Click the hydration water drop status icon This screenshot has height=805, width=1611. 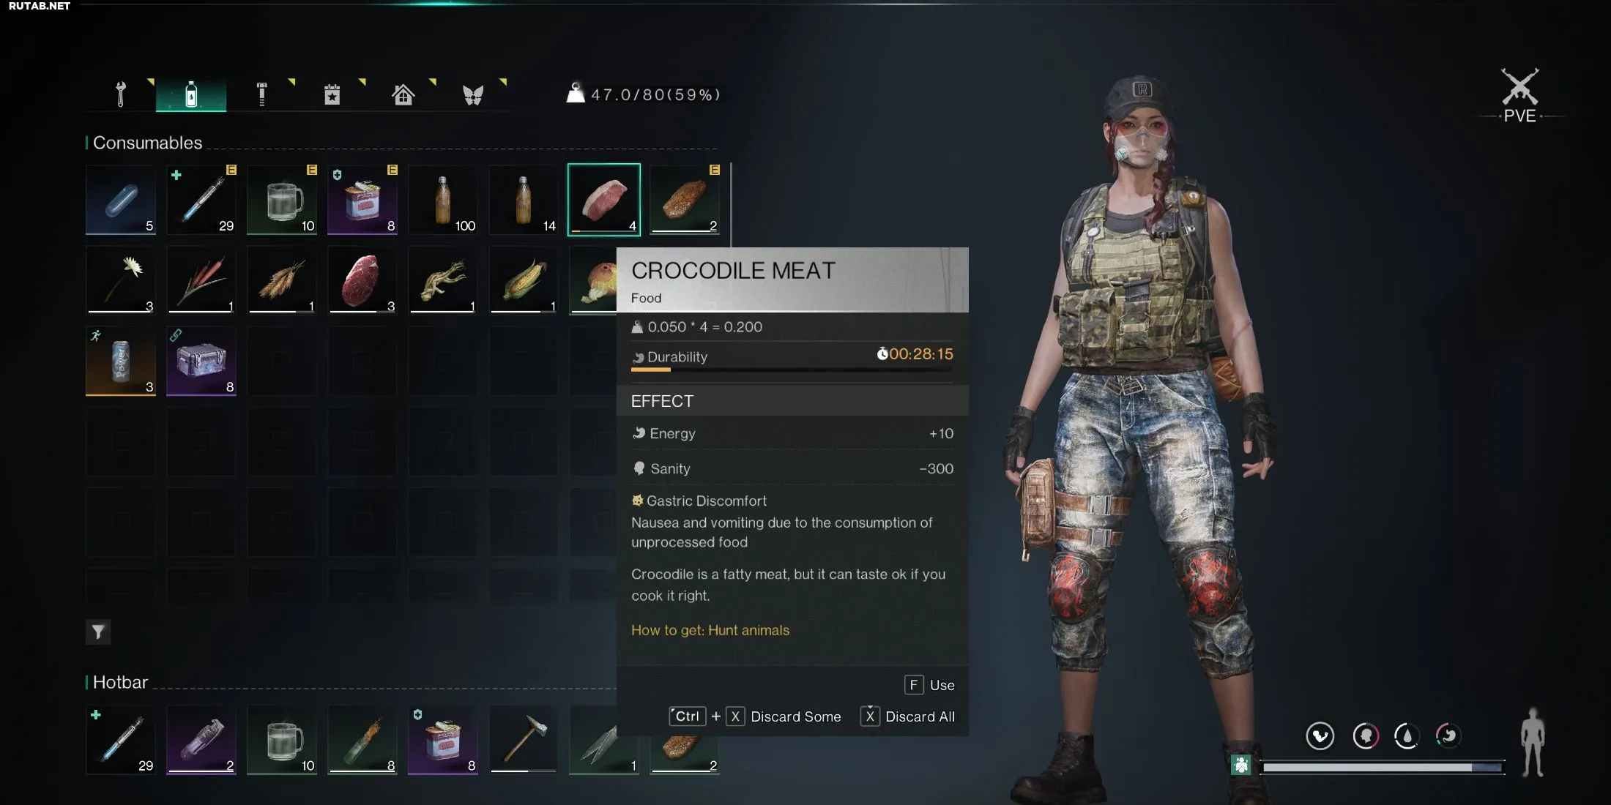click(1407, 735)
